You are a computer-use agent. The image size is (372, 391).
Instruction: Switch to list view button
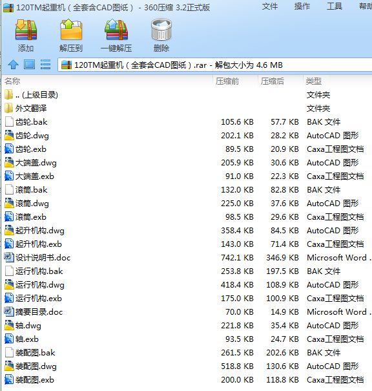(x=46, y=65)
